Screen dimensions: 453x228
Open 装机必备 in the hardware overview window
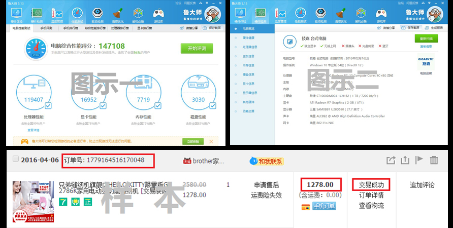[x=361, y=15]
